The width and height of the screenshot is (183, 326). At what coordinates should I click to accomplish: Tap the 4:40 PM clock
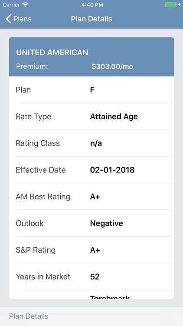(x=92, y=5)
